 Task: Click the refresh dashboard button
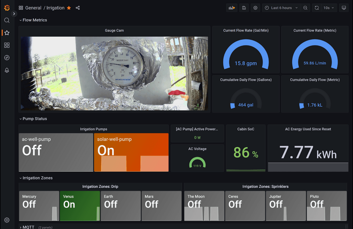click(x=316, y=8)
